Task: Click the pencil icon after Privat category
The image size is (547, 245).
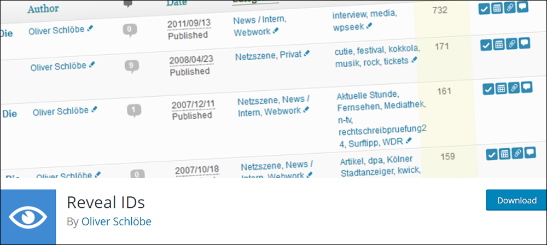Action: [307, 54]
